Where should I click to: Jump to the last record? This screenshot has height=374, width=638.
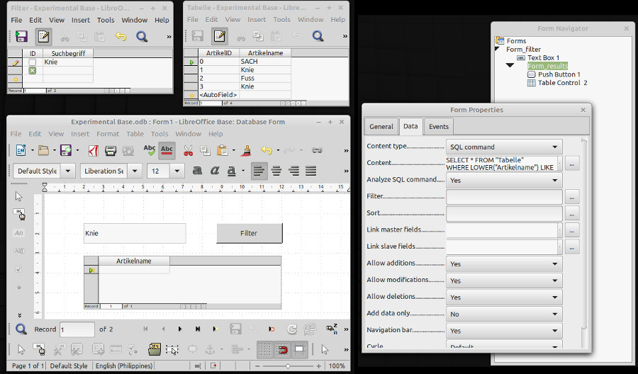point(198,329)
